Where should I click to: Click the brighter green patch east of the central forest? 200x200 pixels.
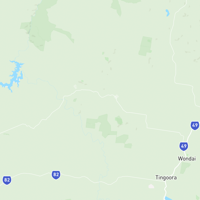(119, 120)
